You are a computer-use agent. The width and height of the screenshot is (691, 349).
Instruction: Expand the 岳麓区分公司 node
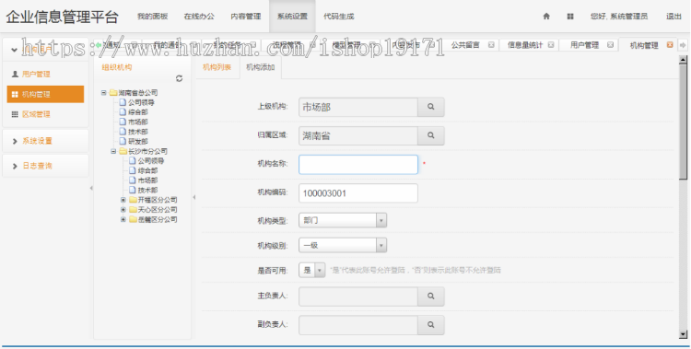click(123, 219)
